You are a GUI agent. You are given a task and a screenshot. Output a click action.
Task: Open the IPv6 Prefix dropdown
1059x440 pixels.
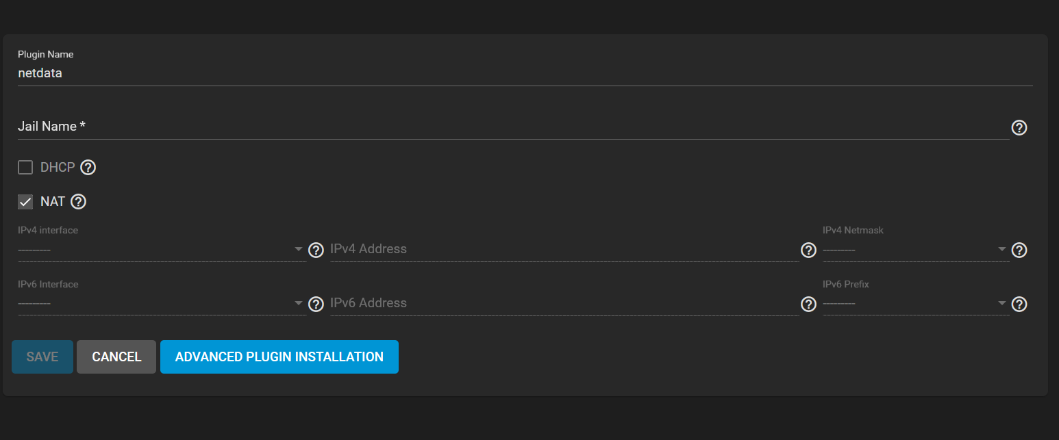coord(916,303)
